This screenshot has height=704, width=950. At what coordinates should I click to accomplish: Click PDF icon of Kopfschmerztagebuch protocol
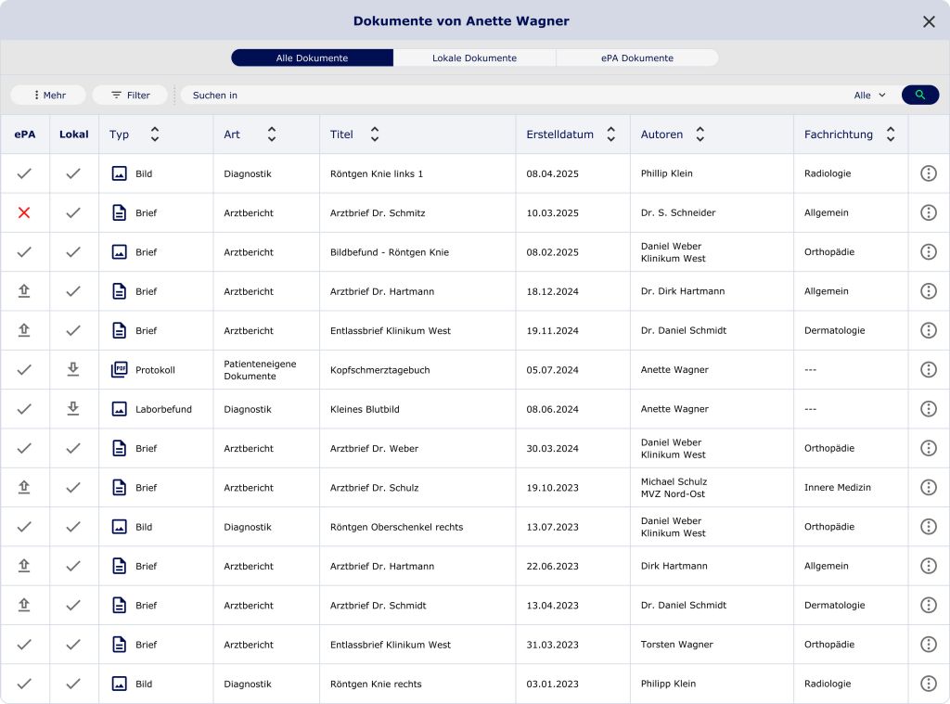(x=119, y=369)
